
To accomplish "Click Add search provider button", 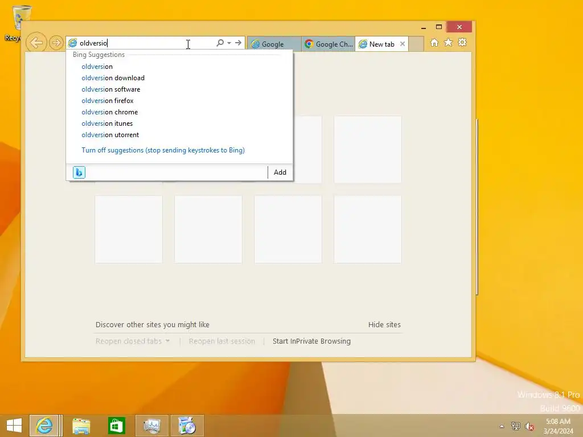I will pos(280,172).
